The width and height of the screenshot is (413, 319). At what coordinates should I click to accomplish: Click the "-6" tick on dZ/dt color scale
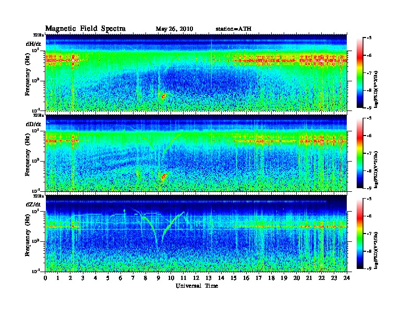[x=369, y=216]
